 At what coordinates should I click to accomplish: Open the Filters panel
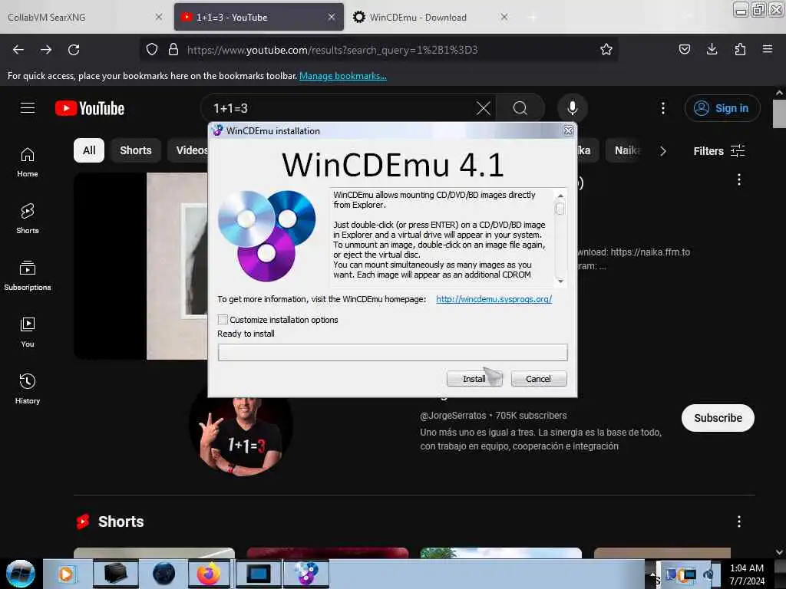coord(718,151)
